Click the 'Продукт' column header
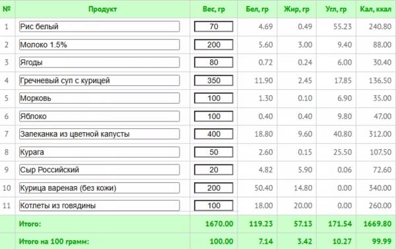The height and width of the screenshot is (249, 396). click(102, 9)
